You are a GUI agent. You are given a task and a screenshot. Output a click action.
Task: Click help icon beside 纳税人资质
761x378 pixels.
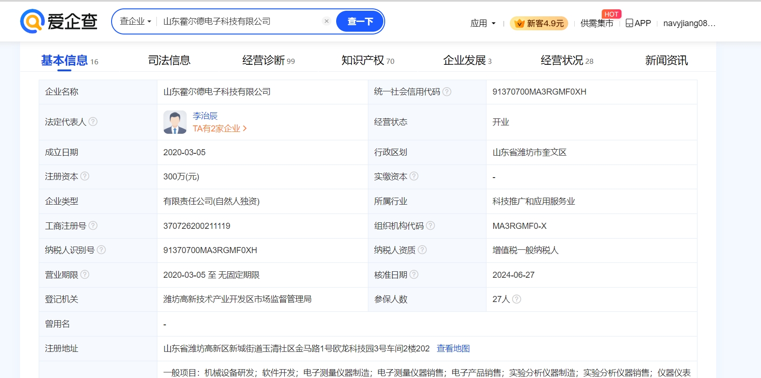(x=423, y=250)
